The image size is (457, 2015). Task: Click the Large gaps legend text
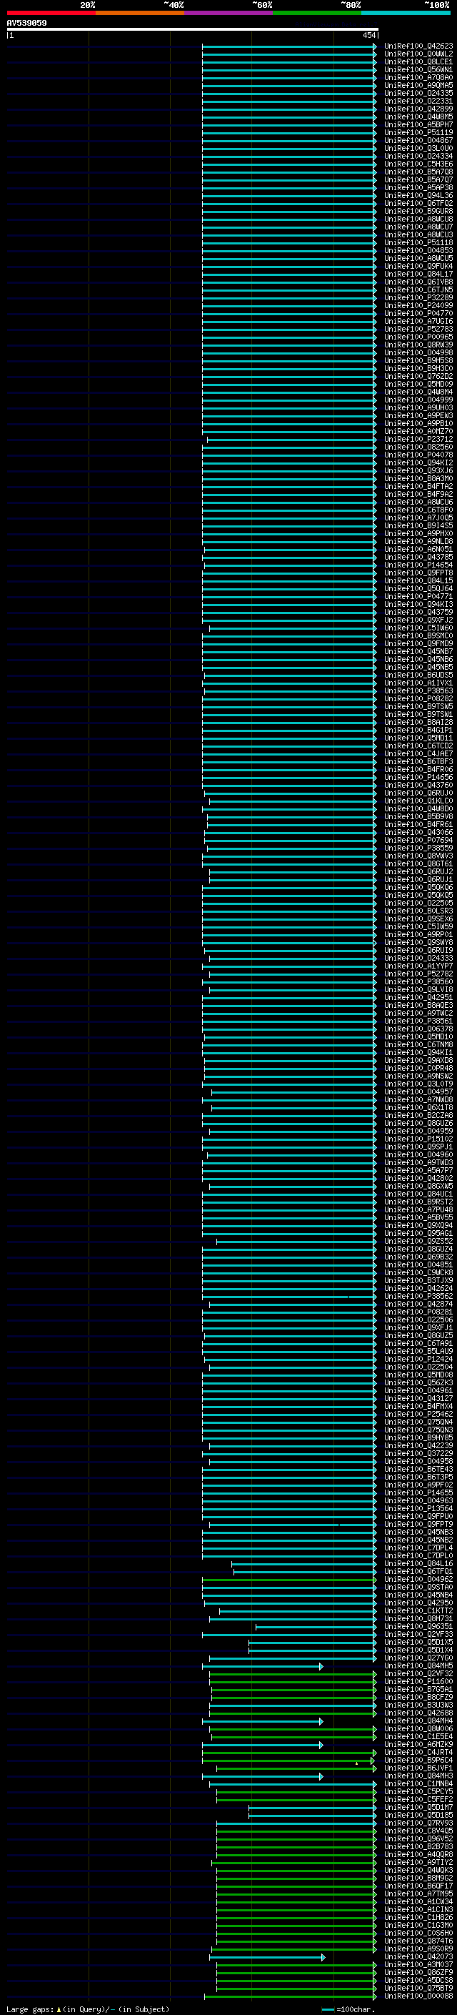88,2009
